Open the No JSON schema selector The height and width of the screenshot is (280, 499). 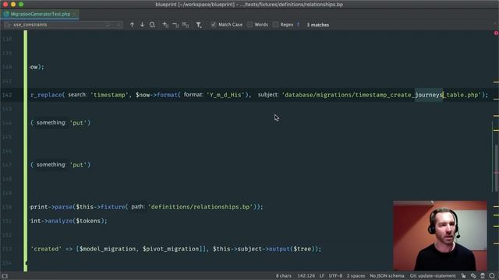pyautogui.click(x=387, y=276)
